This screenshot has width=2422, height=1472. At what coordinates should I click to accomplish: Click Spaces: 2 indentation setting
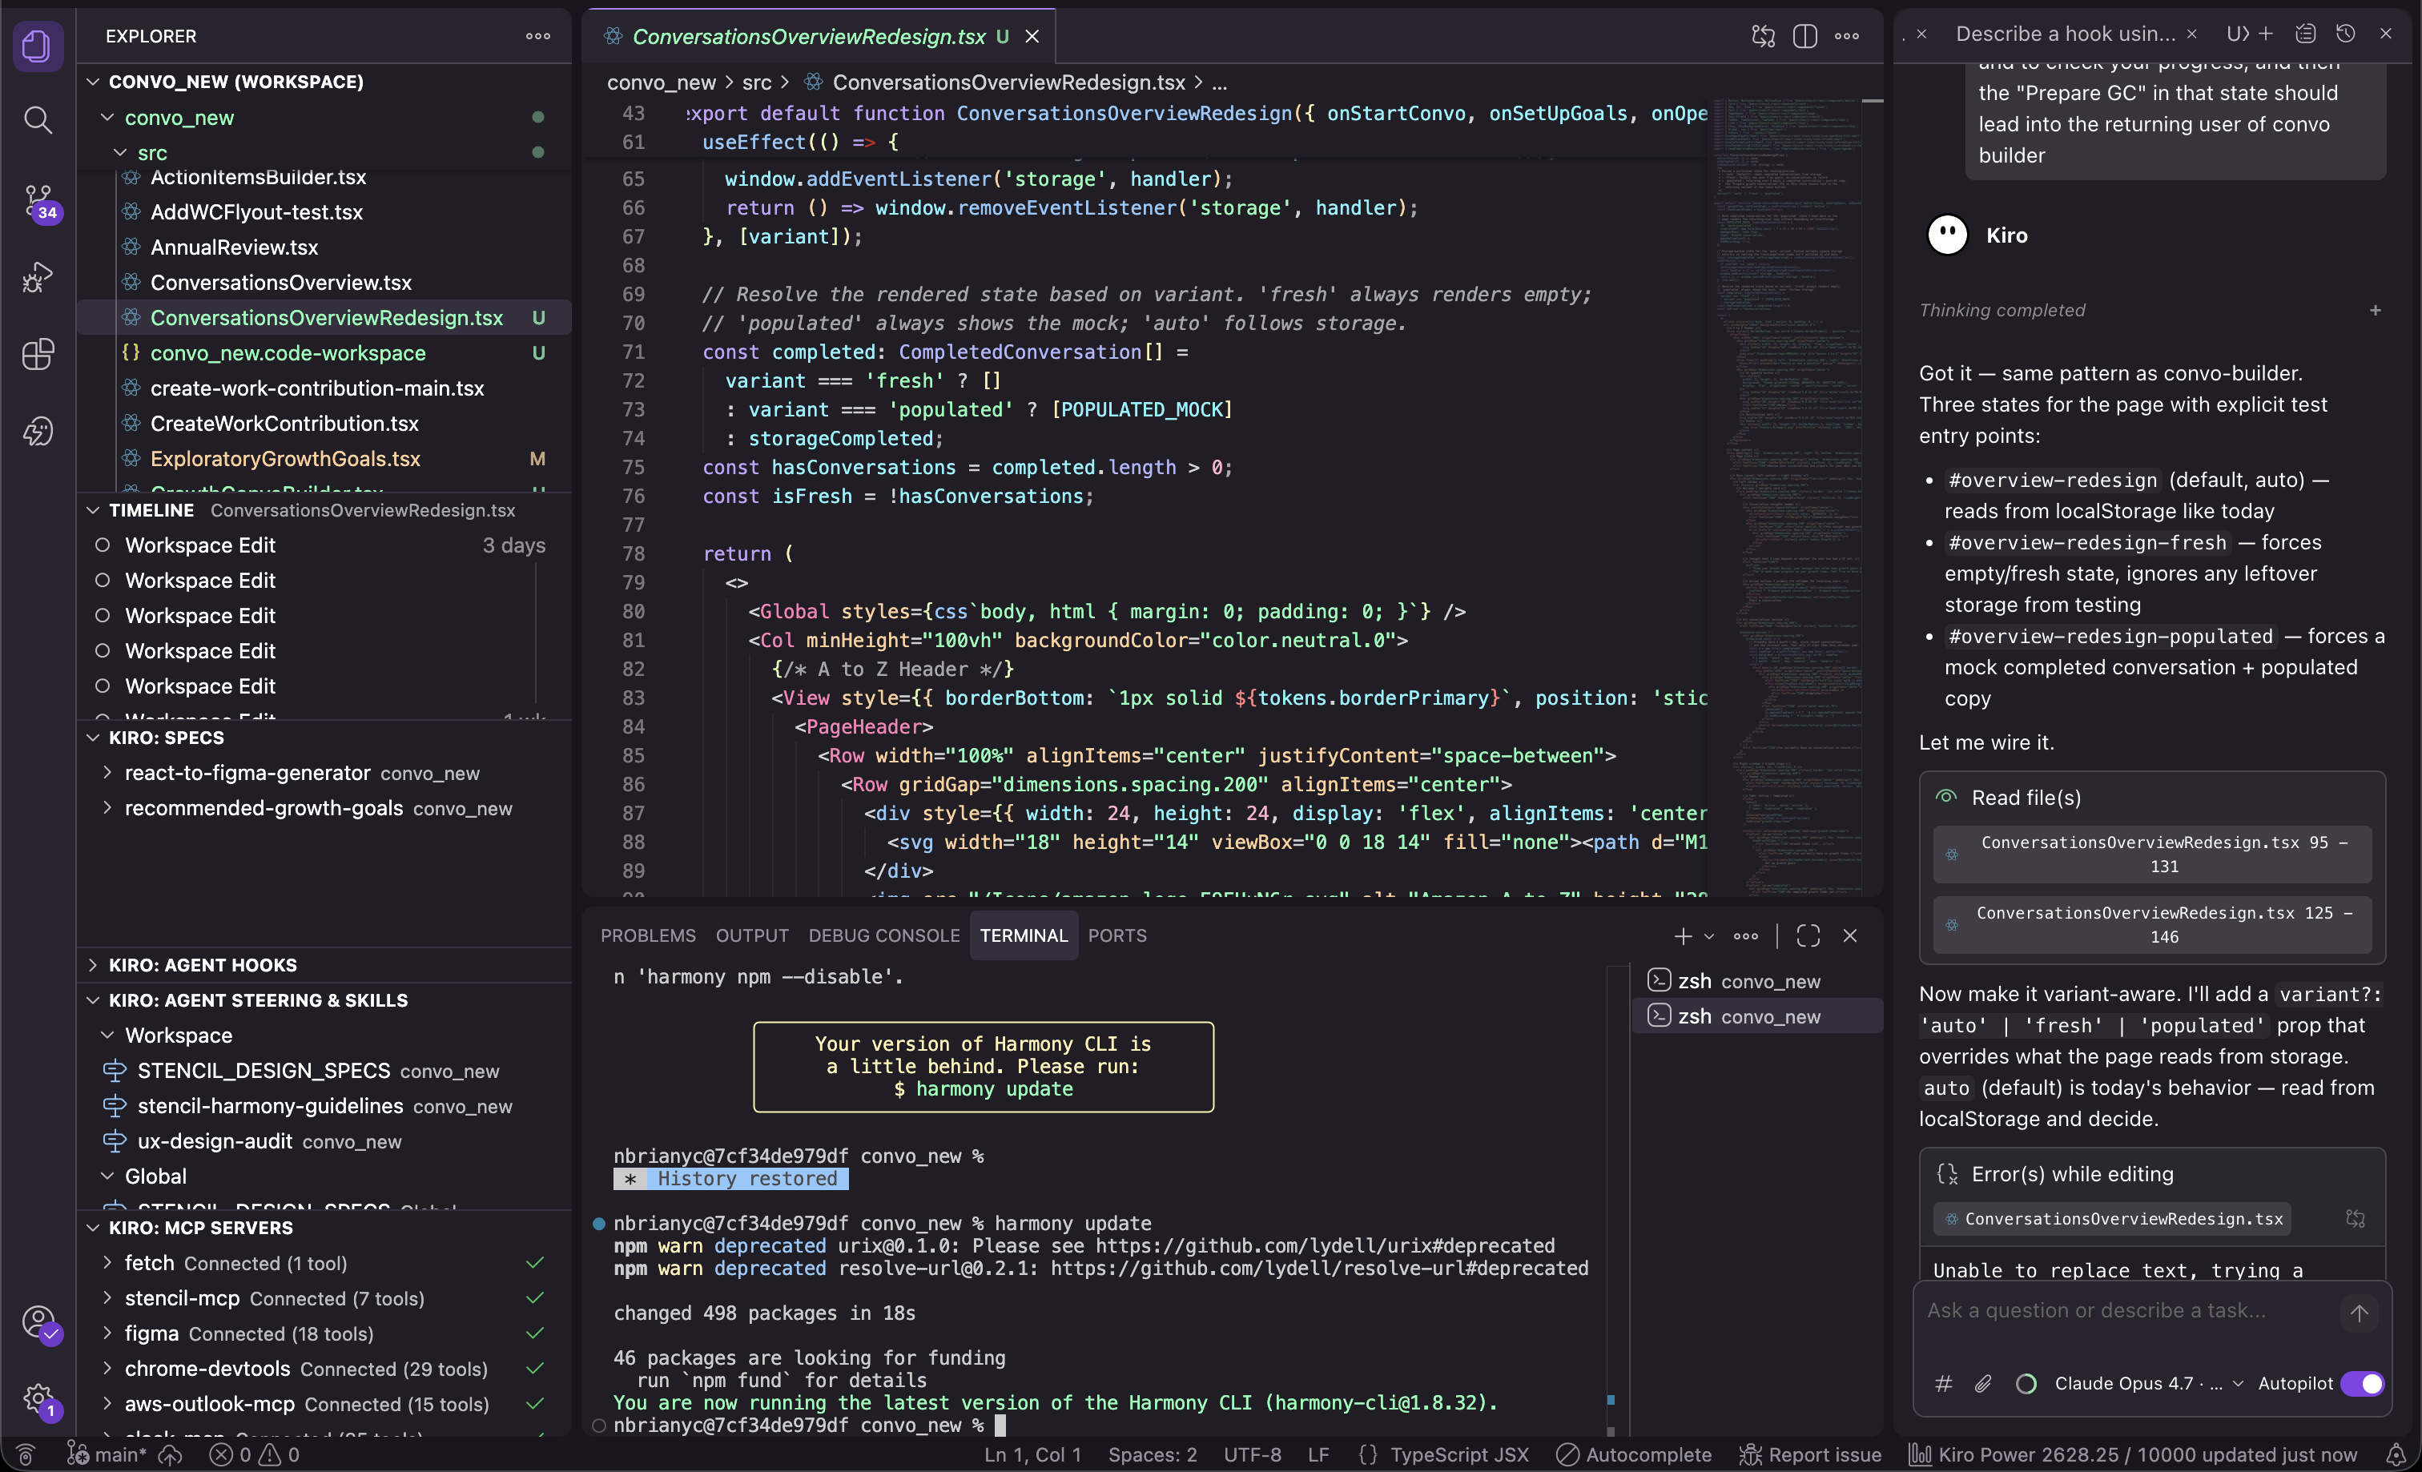tap(1152, 1454)
